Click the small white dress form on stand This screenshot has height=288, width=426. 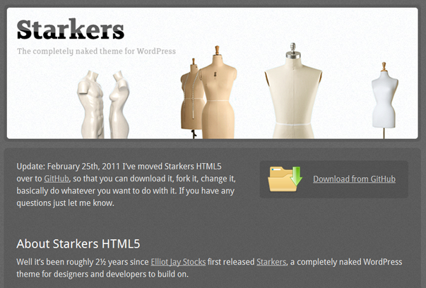384,100
